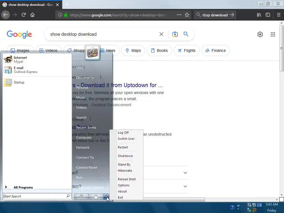
Task: Click the browser forward arrow
Action: 15,15
